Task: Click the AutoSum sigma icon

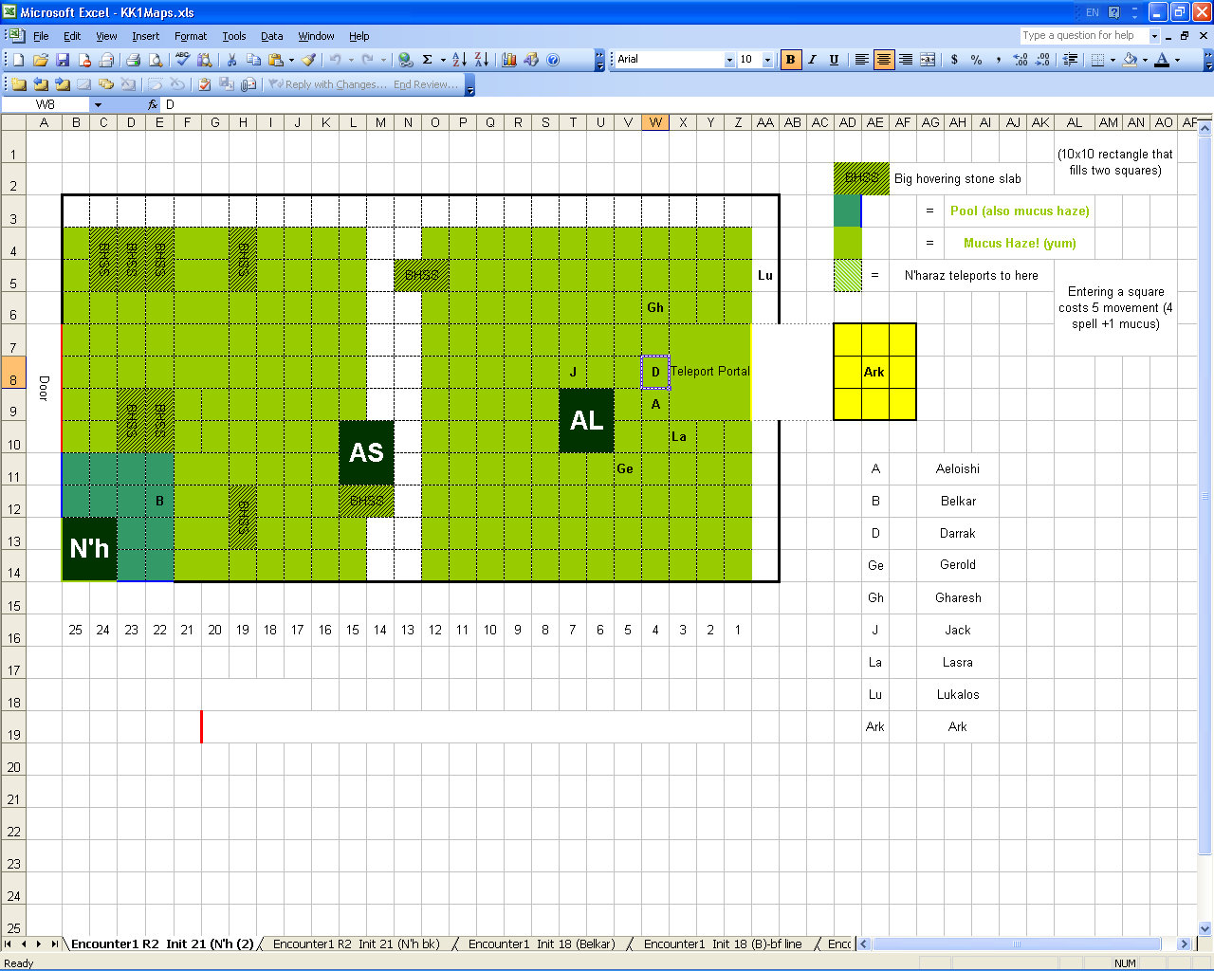Action: tap(428, 60)
